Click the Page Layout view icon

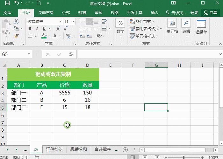coord(145,157)
